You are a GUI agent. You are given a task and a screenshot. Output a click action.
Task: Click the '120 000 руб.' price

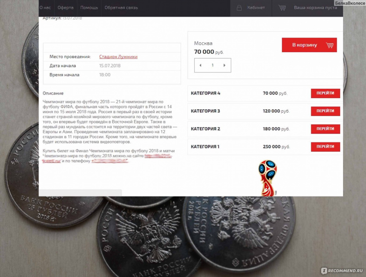point(276,111)
